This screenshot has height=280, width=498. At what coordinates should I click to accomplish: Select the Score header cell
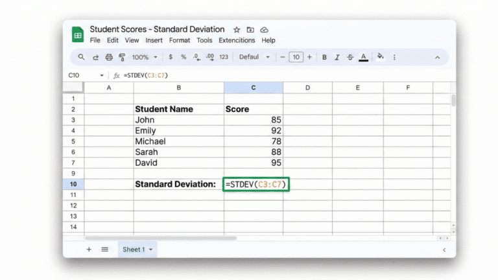coord(254,109)
